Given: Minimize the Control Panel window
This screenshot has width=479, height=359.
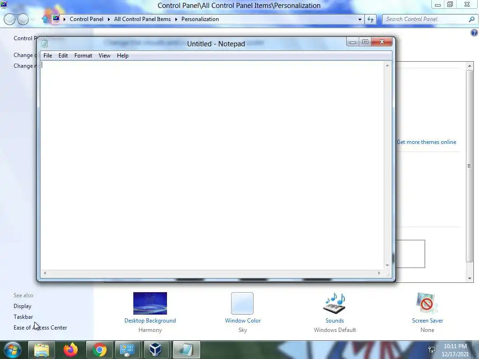Looking at the screenshot, I should click(x=437, y=5).
